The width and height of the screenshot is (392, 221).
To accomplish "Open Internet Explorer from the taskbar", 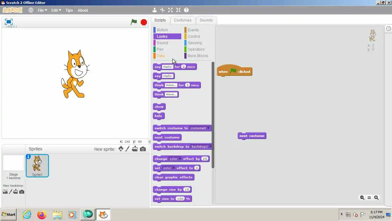I will (27, 215).
